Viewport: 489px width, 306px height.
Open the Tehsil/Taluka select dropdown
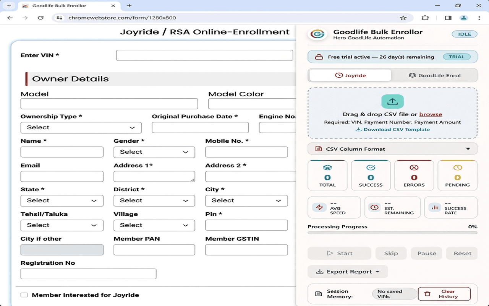point(62,225)
